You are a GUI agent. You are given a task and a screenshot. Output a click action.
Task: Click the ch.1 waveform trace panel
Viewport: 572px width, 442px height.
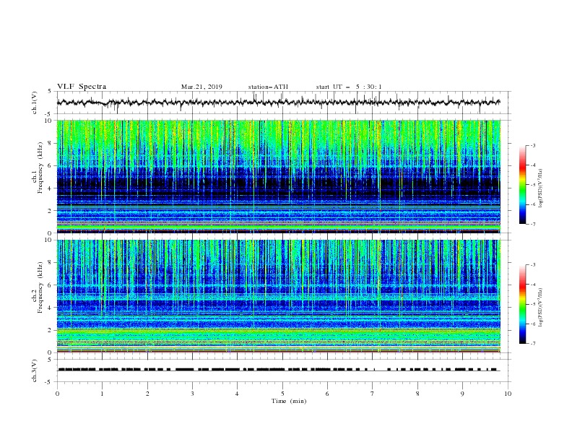[284, 103]
